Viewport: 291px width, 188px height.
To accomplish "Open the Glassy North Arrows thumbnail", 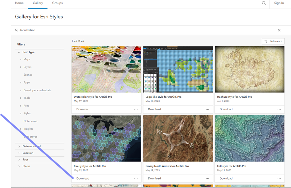I will (x=178, y=139).
